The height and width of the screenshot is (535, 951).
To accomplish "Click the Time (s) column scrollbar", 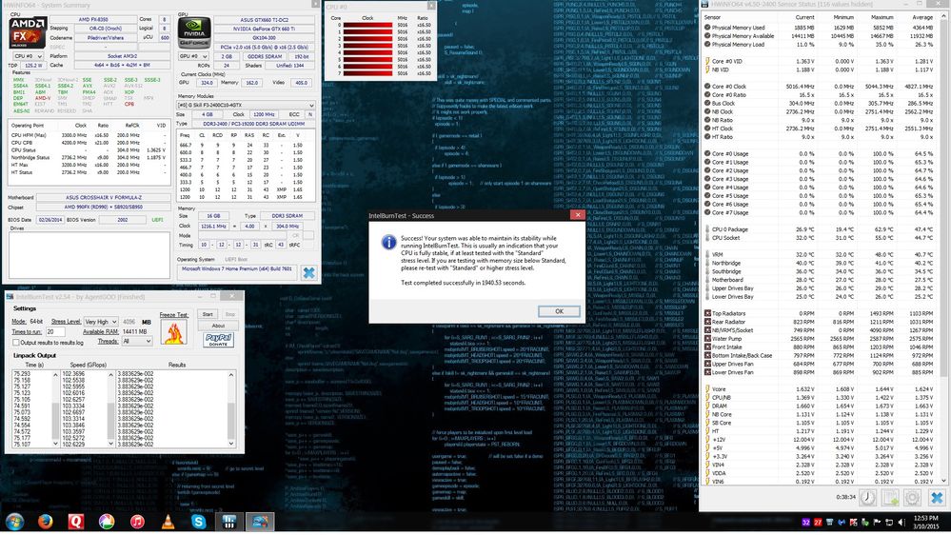I will tap(56, 409).
